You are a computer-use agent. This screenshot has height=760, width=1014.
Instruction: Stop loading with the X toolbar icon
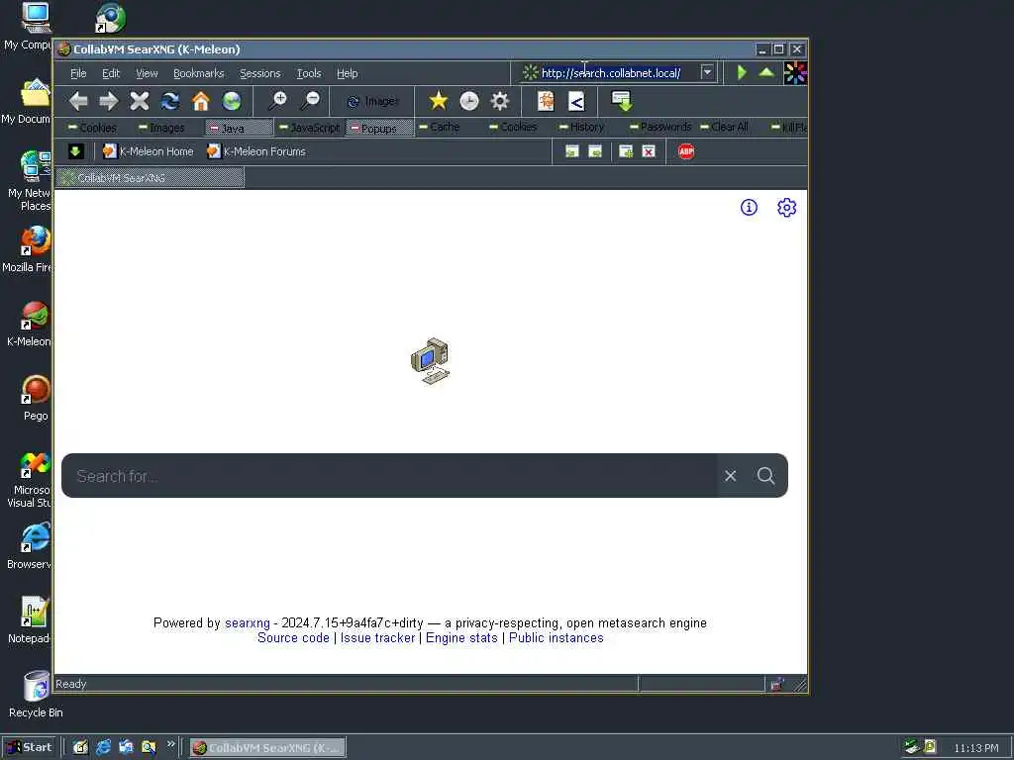tap(139, 101)
